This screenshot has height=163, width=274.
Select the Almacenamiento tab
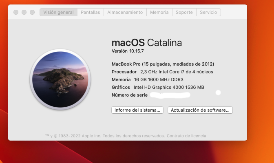click(x=125, y=12)
